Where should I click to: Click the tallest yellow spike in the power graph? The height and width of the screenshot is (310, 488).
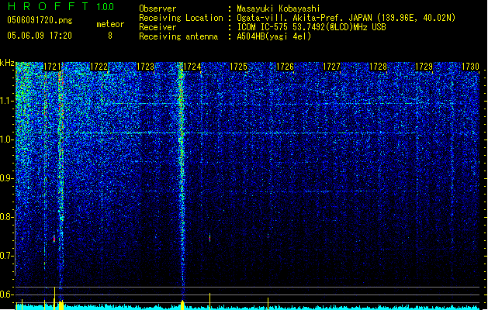pyautogui.click(x=55, y=298)
